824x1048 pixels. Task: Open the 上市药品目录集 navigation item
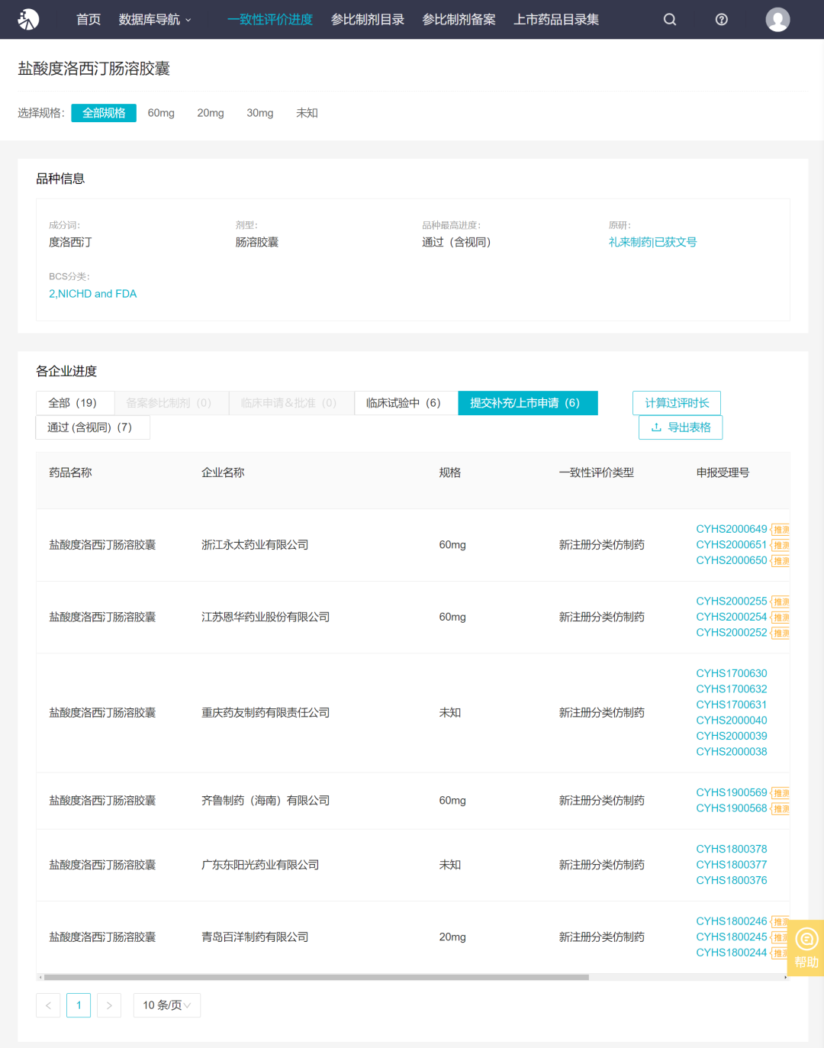556,19
